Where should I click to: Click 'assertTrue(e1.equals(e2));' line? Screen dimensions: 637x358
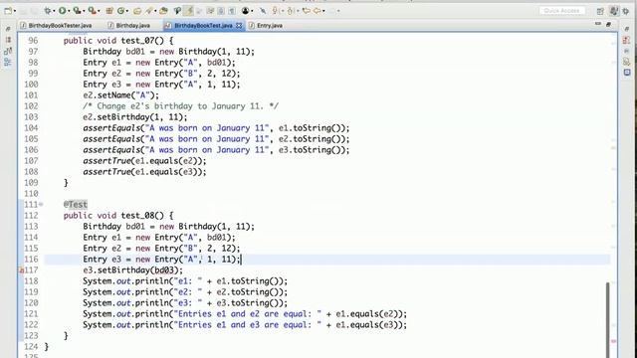click(144, 161)
